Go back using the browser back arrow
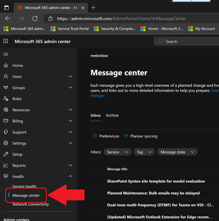219x221 pixels. (x=8, y=18)
